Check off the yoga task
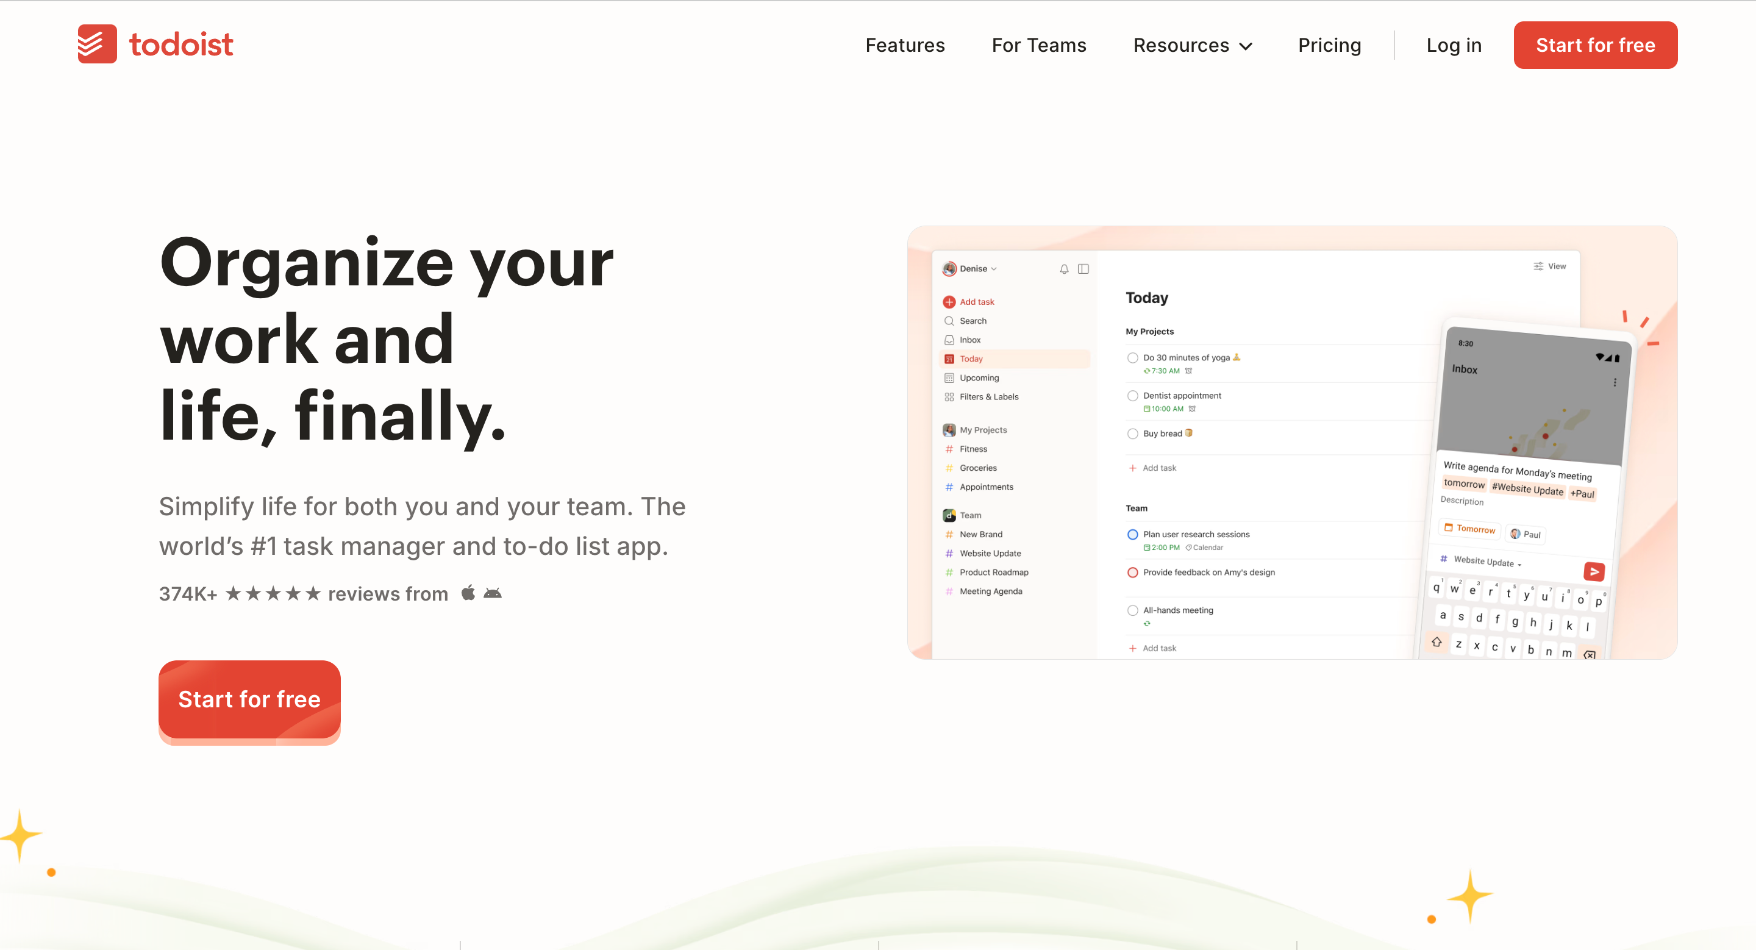The width and height of the screenshot is (1756, 950). click(x=1132, y=358)
